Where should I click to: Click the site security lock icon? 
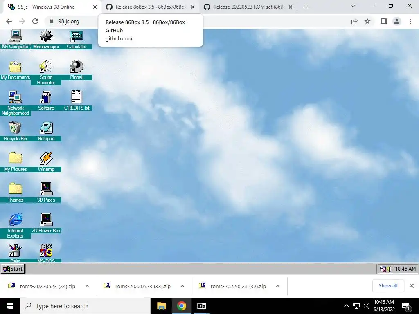(52, 21)
